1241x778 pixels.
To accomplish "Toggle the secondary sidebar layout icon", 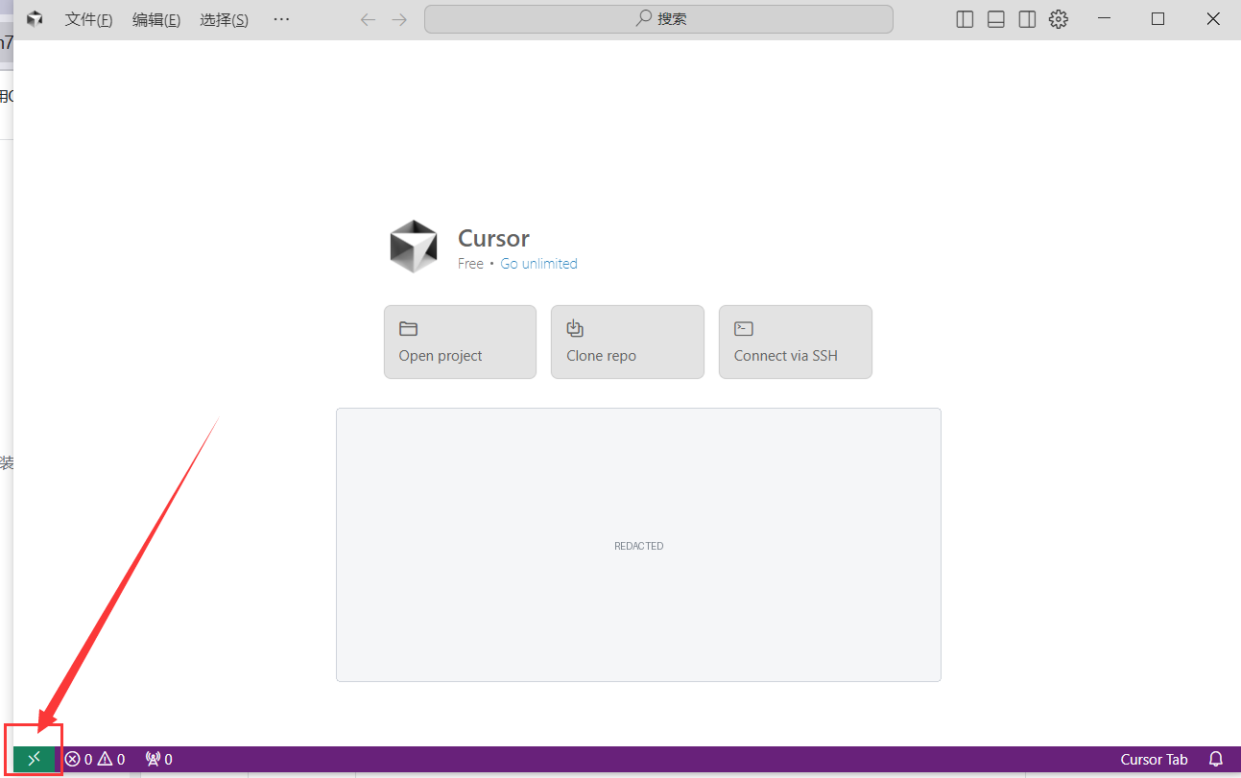I will [x=1027, y=19].
